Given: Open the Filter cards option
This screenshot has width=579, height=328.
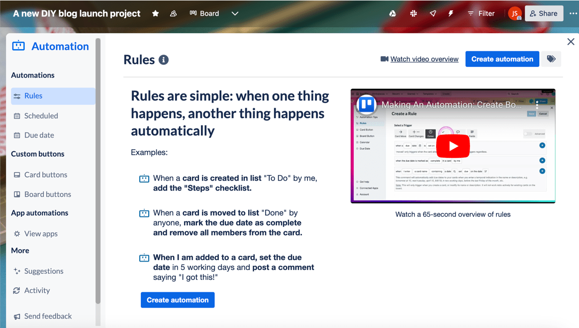Looking at the screenshot, I should tap(481, 13).
